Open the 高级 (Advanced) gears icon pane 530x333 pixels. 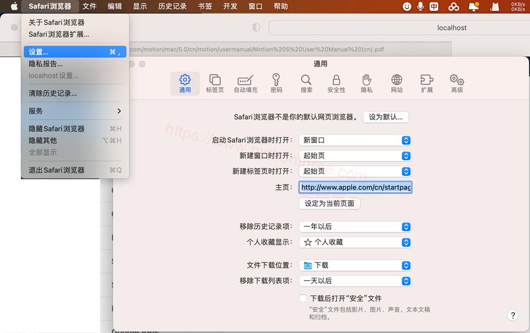click(x=457, y=84)
